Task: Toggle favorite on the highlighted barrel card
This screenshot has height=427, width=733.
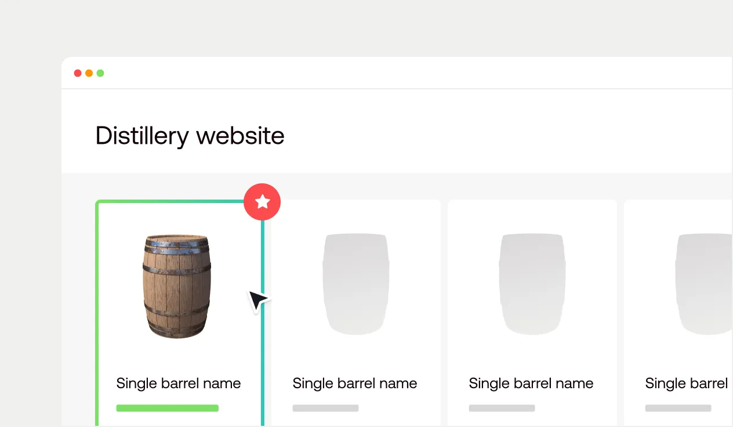Action: 262,202
